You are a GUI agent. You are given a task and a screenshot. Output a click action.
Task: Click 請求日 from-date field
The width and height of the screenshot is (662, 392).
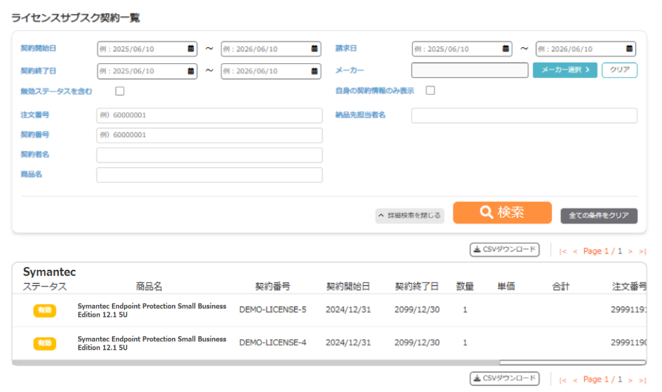point(462,49)
